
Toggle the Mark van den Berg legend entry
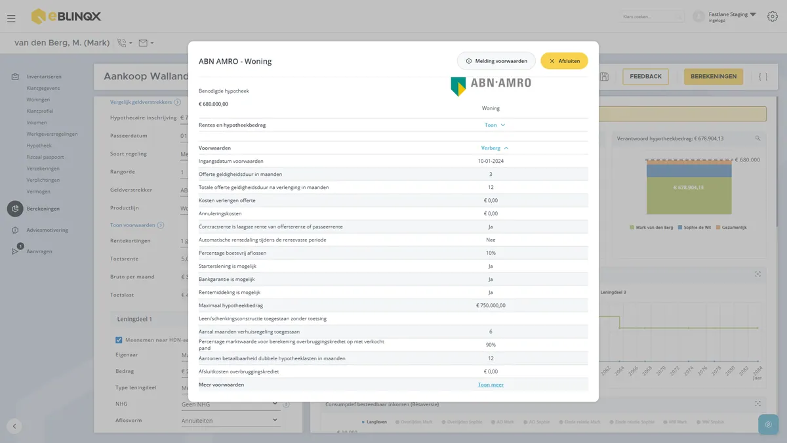click(x=651, y=227)
